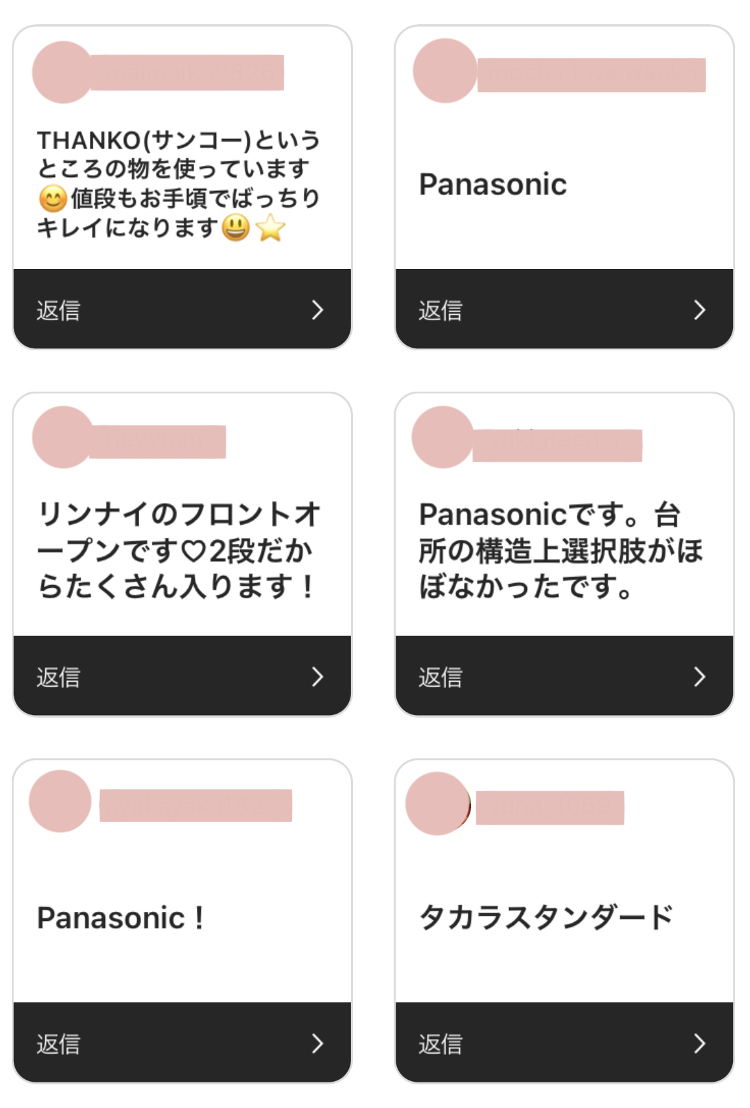Screen dimensions: 750x1108
Task: Tap 返信 below the Panasonic！ response
Action: point(58,1044)
